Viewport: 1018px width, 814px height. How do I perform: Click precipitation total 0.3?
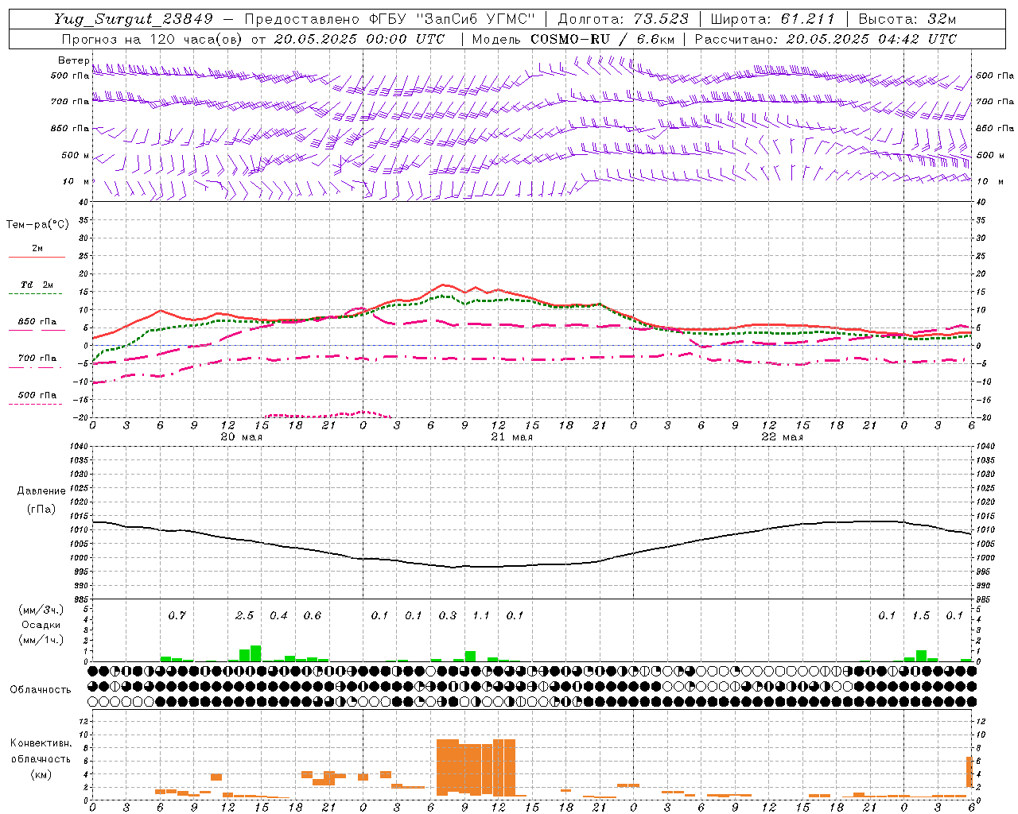click(447, 615)
